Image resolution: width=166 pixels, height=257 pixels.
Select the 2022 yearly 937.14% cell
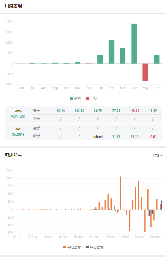(18, 114)
